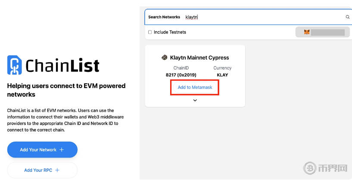Open the connected wallet address button

coord(322,32)
